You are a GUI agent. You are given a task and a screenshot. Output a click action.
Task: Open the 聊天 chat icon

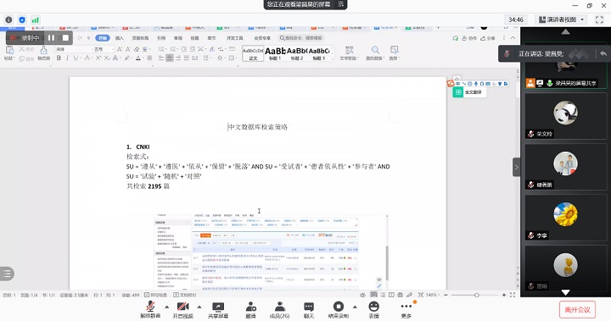[x=309, y=310]
